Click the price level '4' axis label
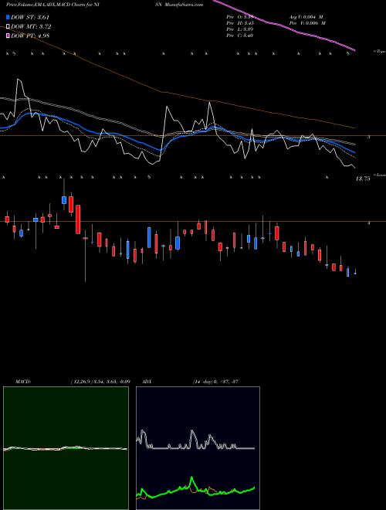The width and height of the screenshot is (386, 510). tap(369, 223)
